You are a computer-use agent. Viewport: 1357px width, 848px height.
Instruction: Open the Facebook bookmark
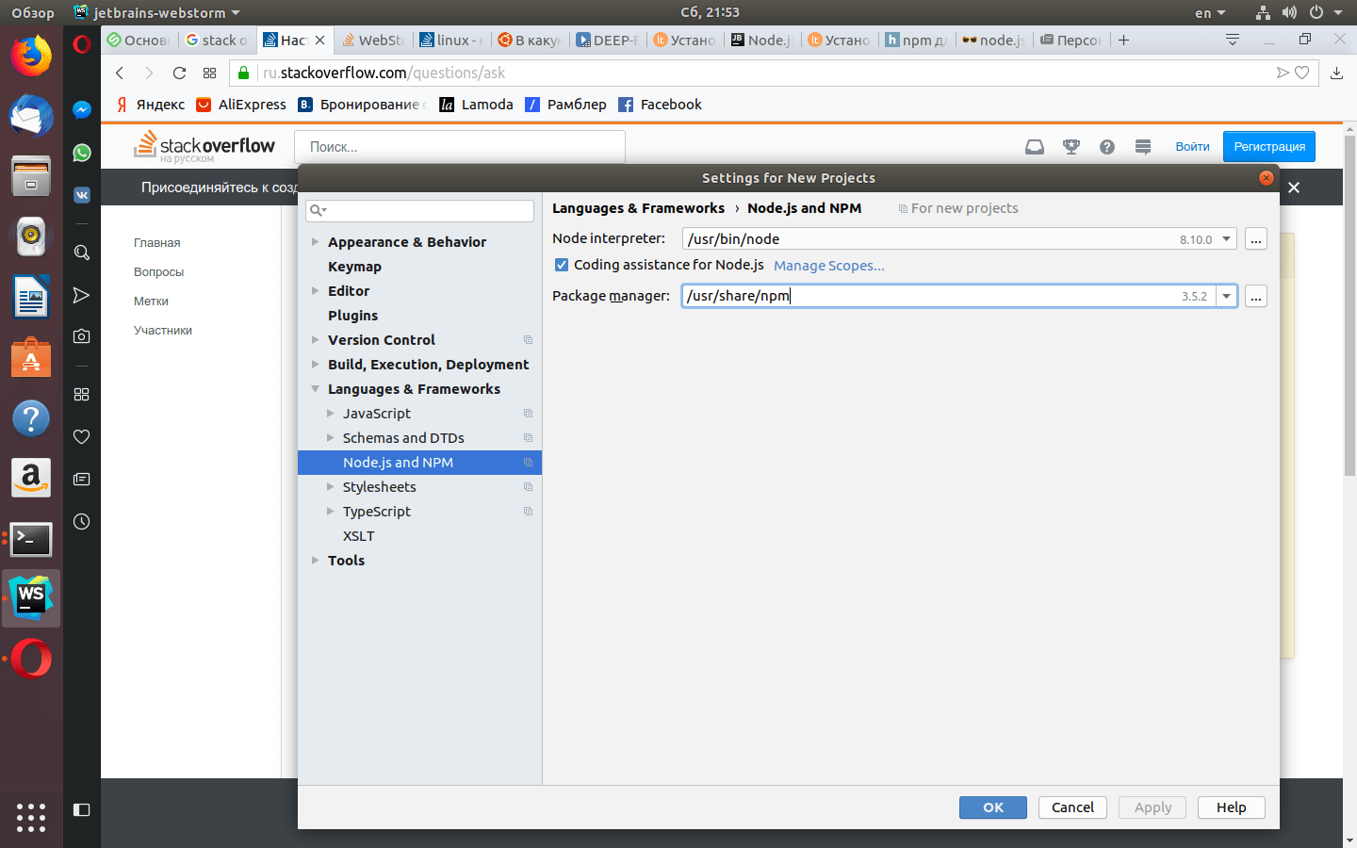(x=660, y=105)
